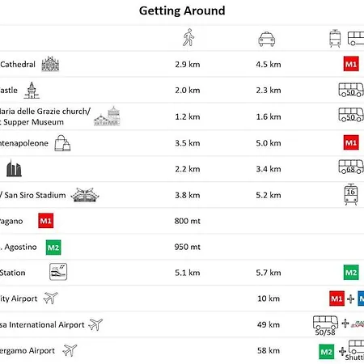
Task: Click the Getting Around heading
Action: (182, 11)
